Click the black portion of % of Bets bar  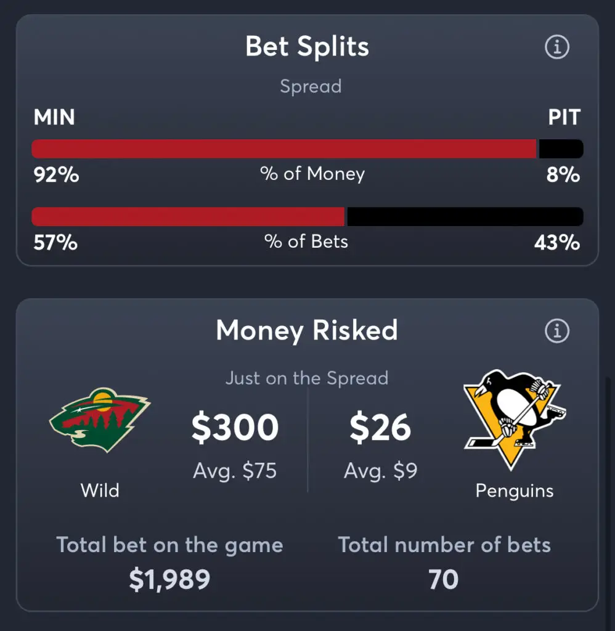465,216
